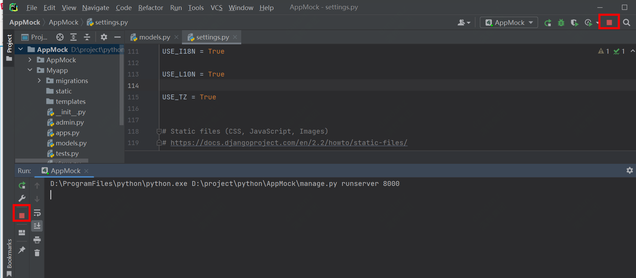The image size is (636, 278).
Task: Run with coverage shield icon
Action: coord(574,23)
